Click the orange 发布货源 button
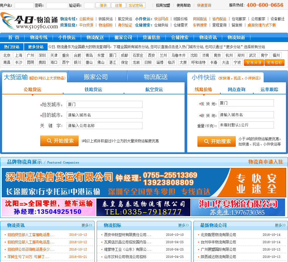Screen dimensions: 288x262 click(254, 63)
